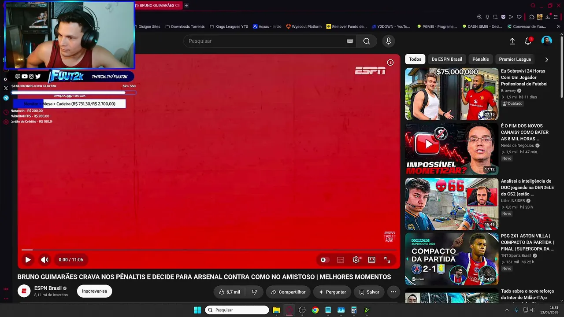Open the video player settings gear
The image size is (564, 317).
[356, 260]
